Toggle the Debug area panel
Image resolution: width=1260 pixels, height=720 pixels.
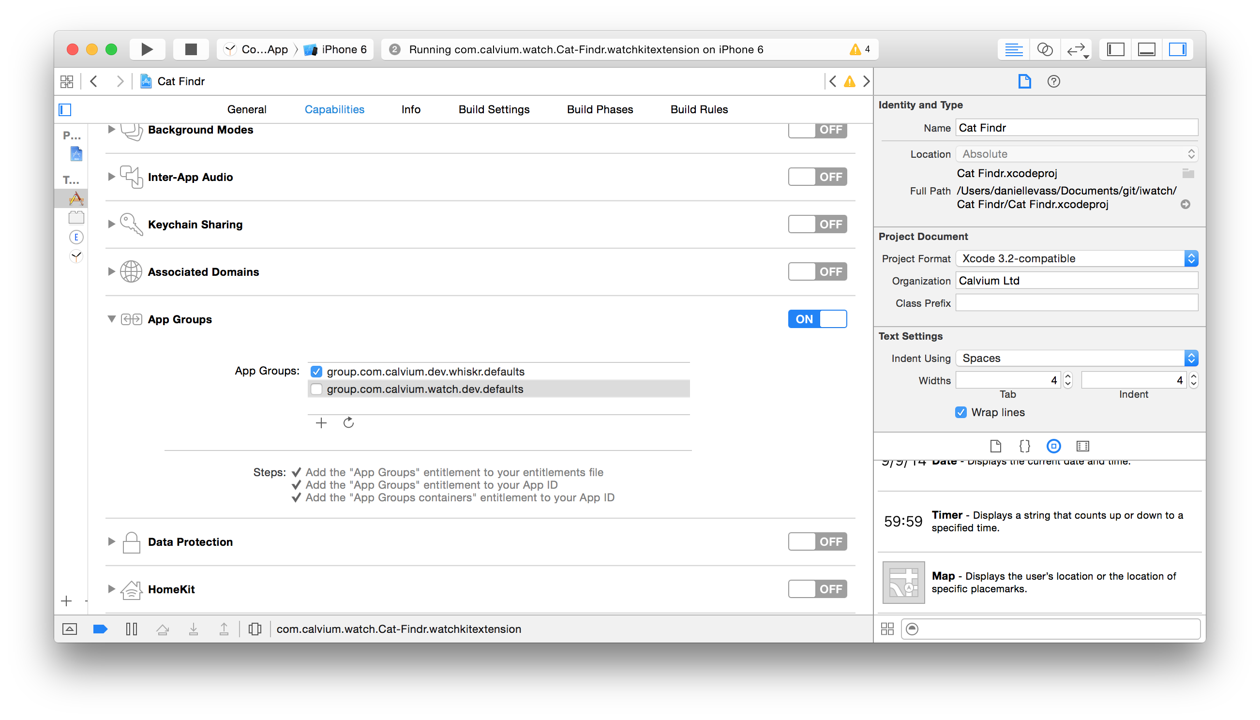tap(1146, 49)
